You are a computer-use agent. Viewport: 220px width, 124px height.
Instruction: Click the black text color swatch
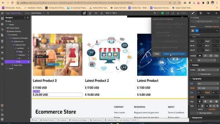click(198, 97)
